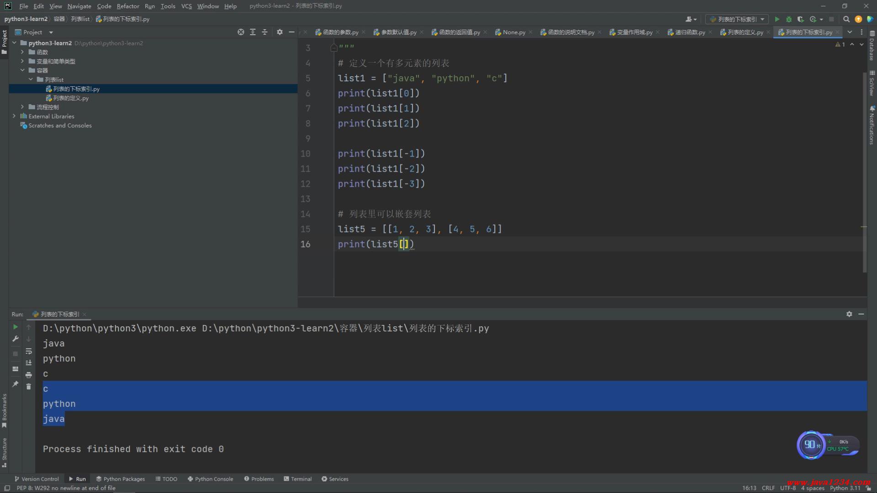Toggle pin tab icon in Run panel
The image size is (877, 493).
(15, 384)
